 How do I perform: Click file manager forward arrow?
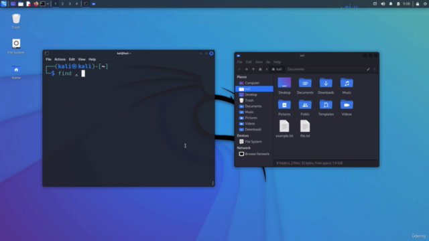(x=246, y=70)
